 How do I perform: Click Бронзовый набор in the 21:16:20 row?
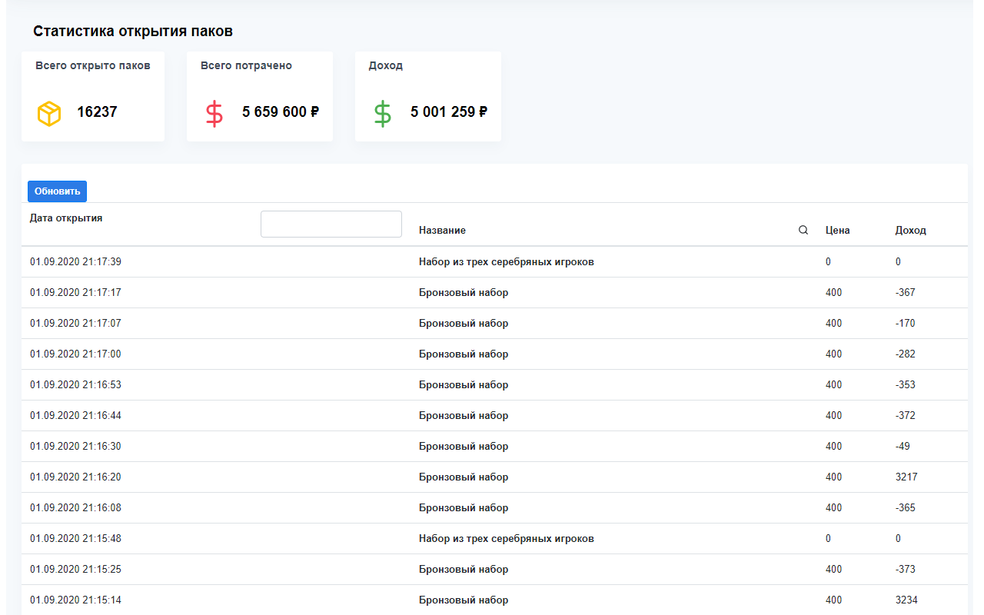[x=464, y=477]
